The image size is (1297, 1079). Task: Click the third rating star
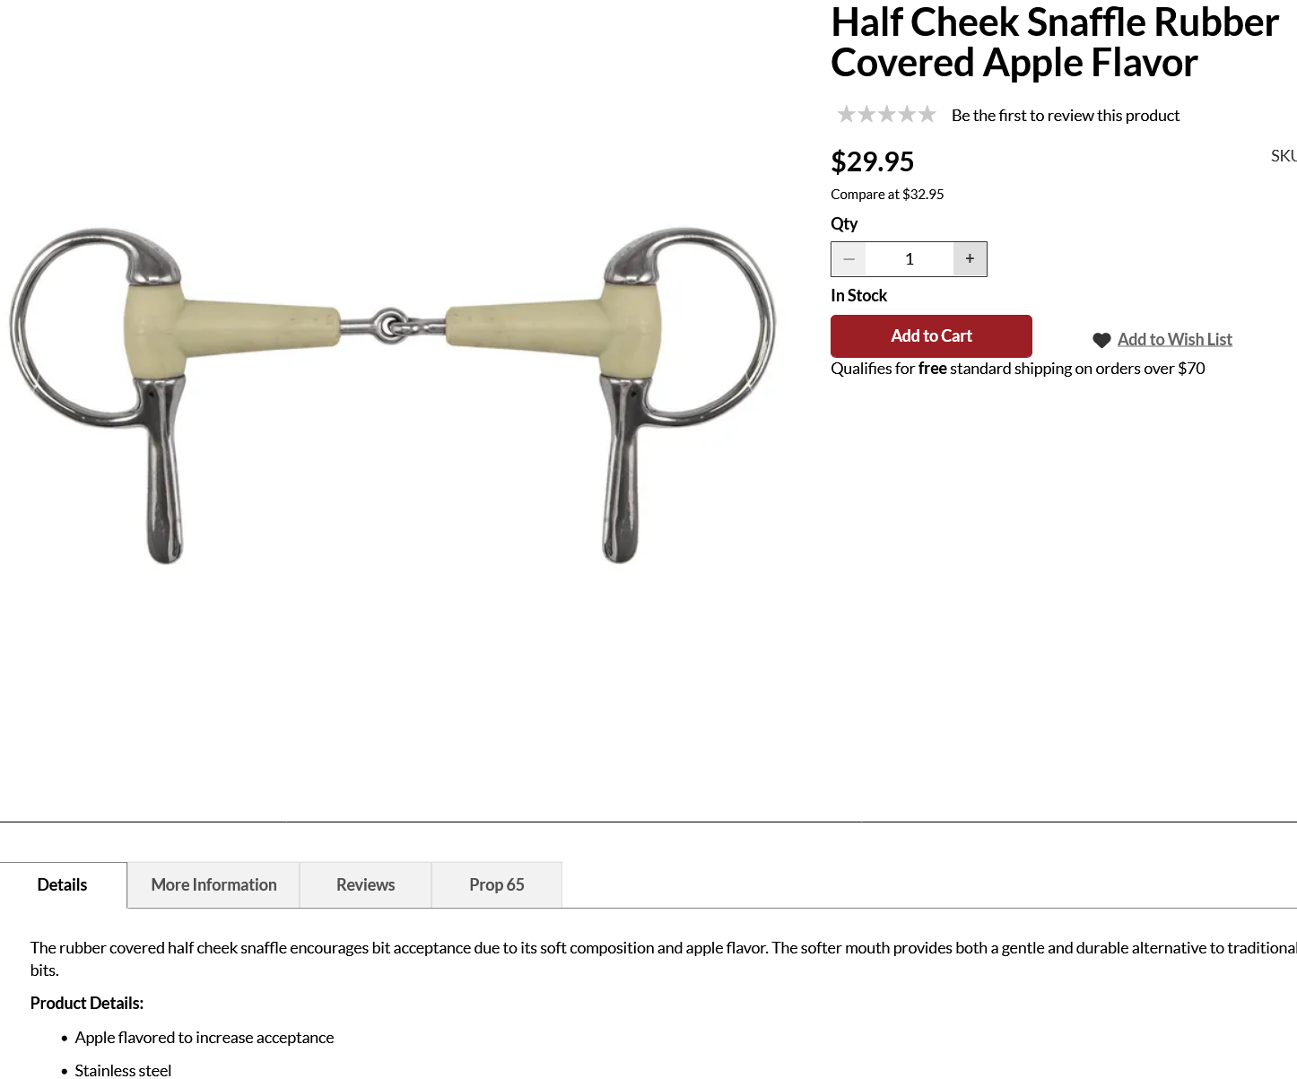tap(886, 114)
